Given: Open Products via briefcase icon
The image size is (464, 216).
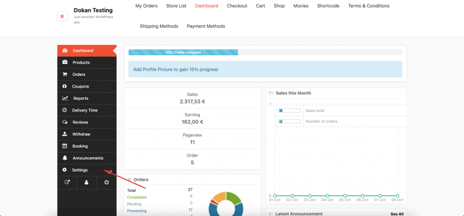Looking at the screenshot, I should 65,62.
